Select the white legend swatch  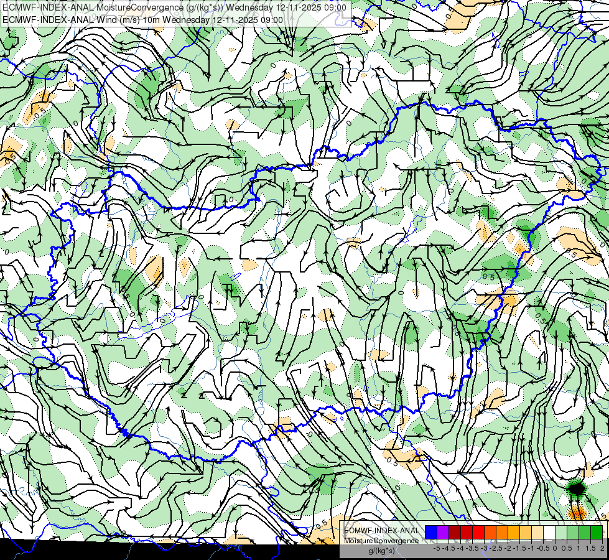pyautogui.click(x=549, y=532)
